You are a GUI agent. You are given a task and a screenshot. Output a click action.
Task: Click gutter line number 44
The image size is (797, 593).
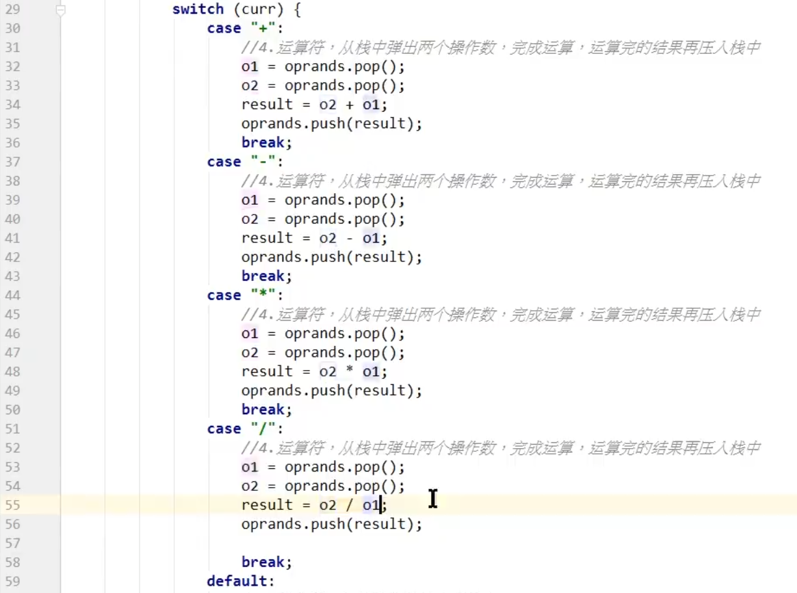tap(13, 296)
